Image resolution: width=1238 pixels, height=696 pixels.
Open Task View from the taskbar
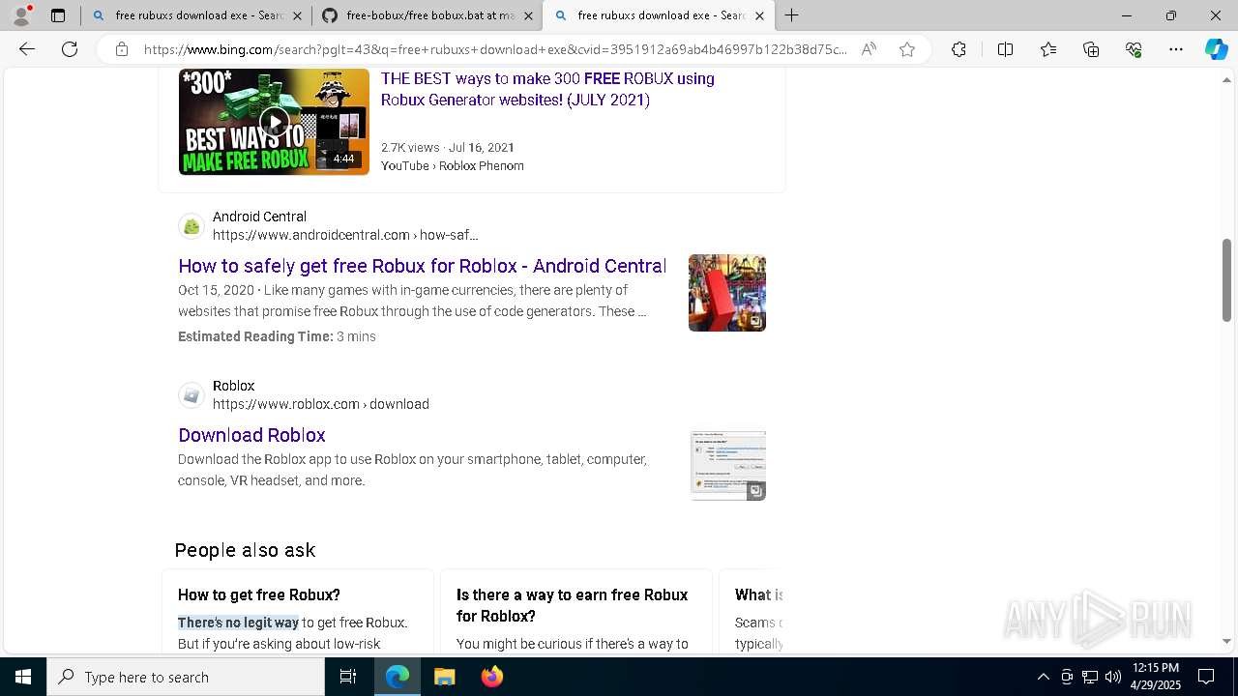348,677
